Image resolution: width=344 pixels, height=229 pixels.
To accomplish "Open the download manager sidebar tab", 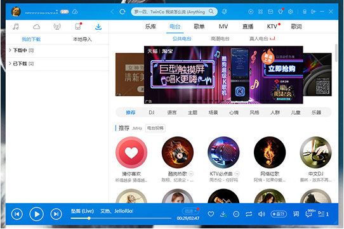I will [98, 27].
